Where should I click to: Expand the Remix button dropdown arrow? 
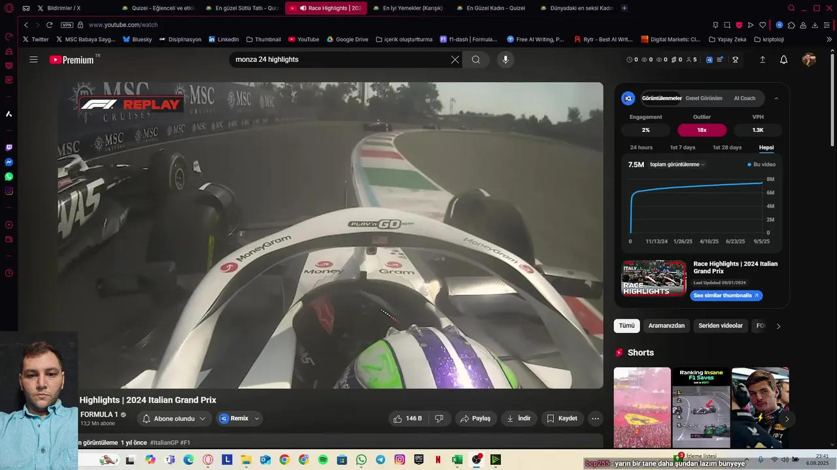point(256,418)
